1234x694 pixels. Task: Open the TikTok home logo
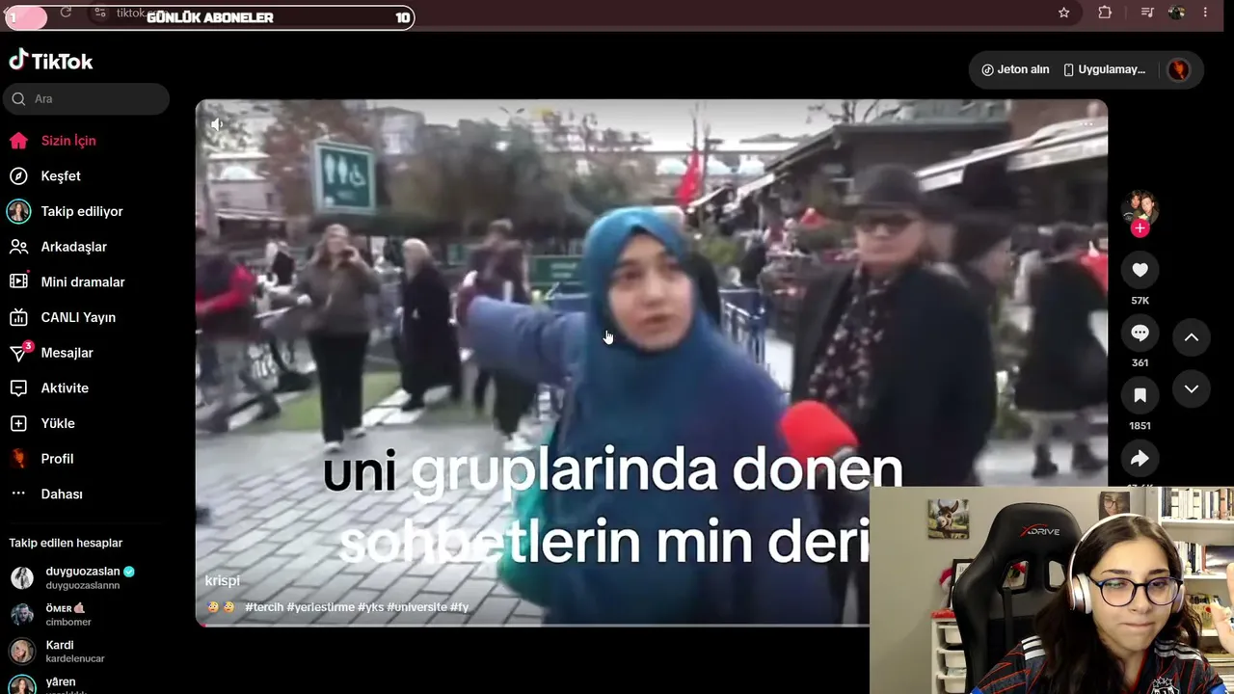[x=51, y=61]
